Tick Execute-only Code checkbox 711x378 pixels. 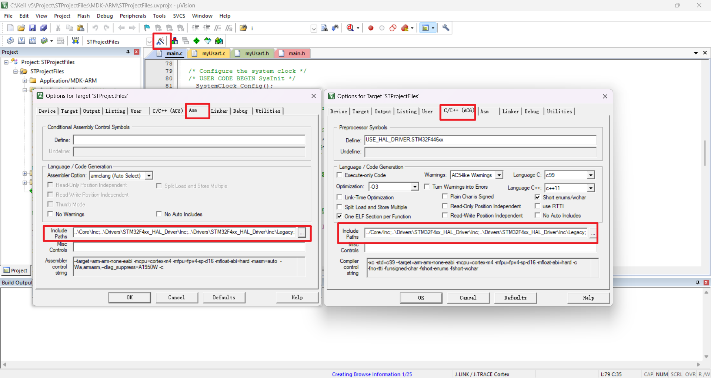tap(339, 175)
